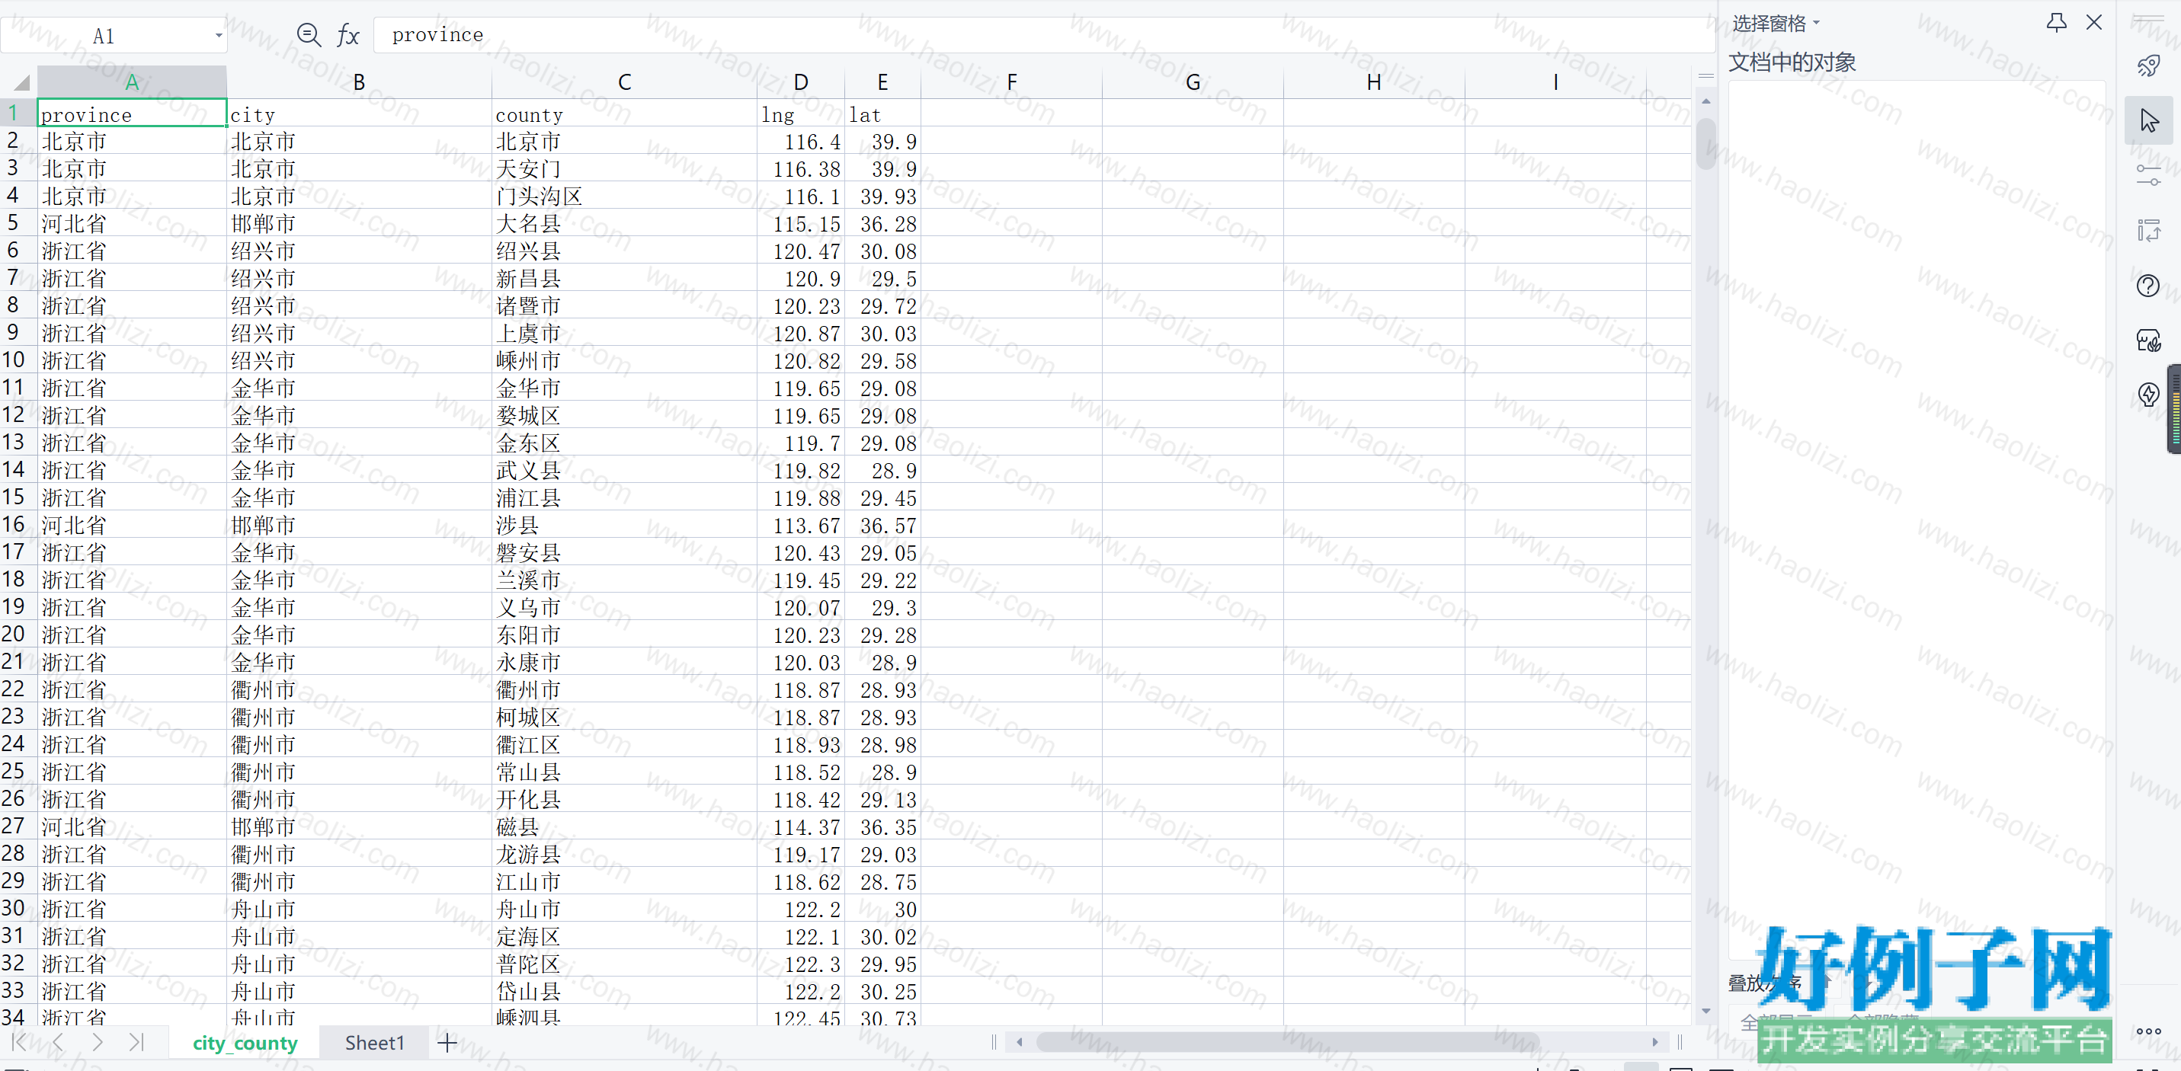Select column B header
Viewport: 2181px width, 1071px height.
click(359, 82)
